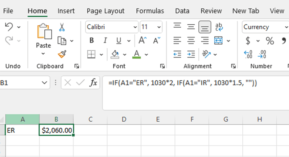Viewport: 289px width, 157px height.
Task: Open the New Tab ribbon tab
Action: [246, 11]
